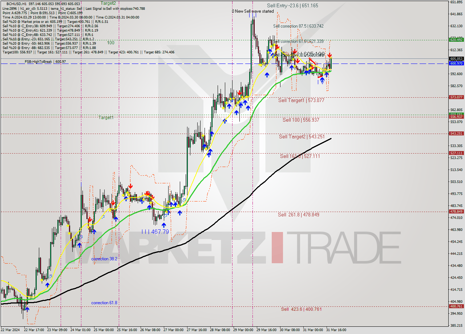Viewport: 465px width, 334px height.
Task: Select the 'Sell Target1 | 573.077' label
Action: coord(301,100)
